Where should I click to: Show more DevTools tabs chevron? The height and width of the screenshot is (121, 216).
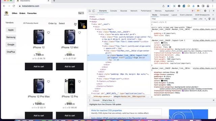point(178,11)
